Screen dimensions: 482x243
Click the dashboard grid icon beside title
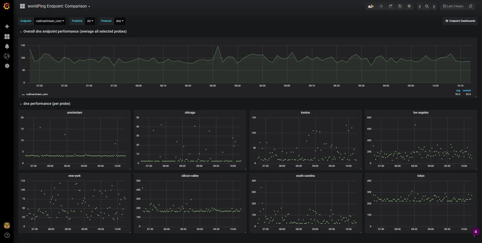pyautogui.click(x=22, y=6)
